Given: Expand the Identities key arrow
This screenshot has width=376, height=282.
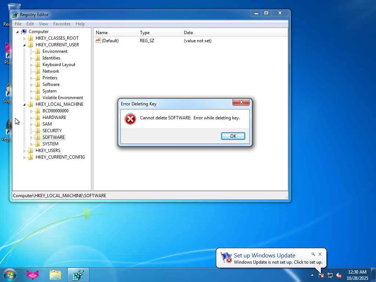Looking at the screenshot, I should [x=31, y=58].
